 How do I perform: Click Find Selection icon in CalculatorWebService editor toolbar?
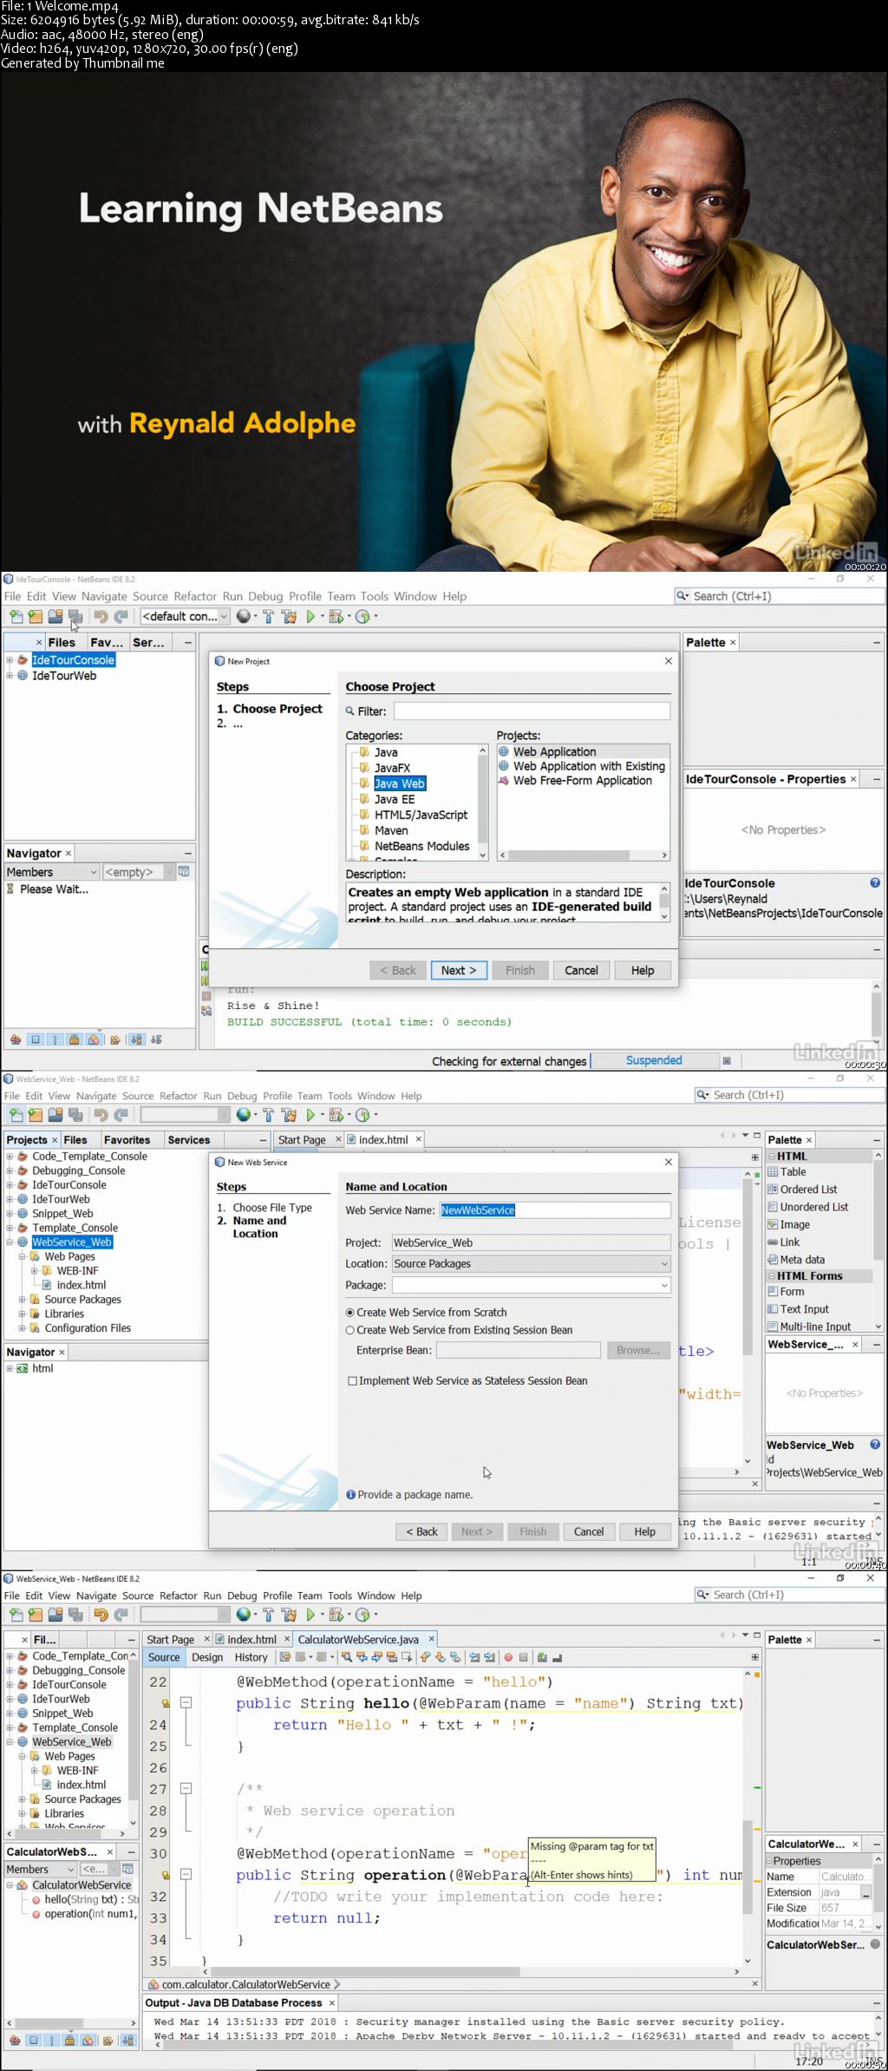coord(347,1656)
